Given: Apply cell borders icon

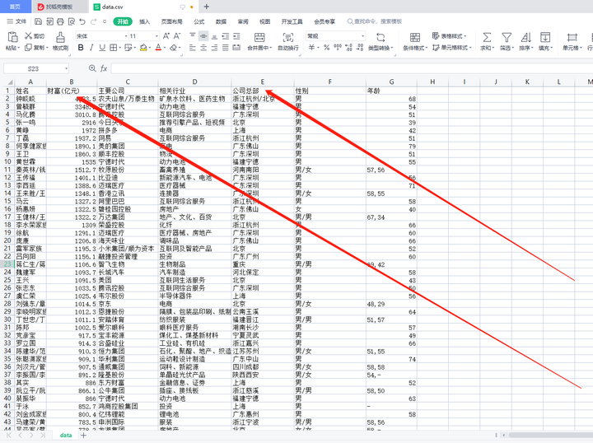Looking at the screenshot, I should coord(113,48).
